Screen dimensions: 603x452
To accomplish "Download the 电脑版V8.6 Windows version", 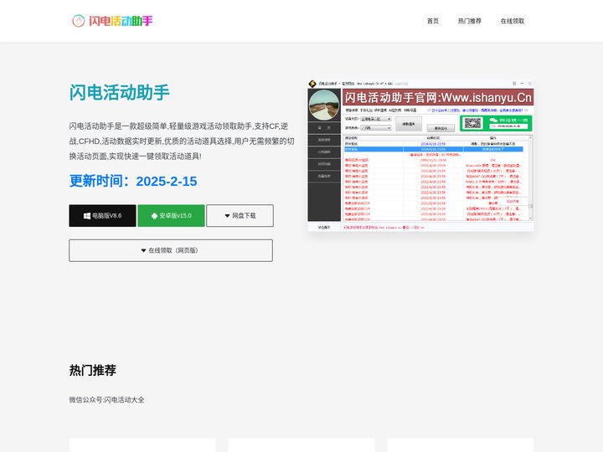I will 102,216.
